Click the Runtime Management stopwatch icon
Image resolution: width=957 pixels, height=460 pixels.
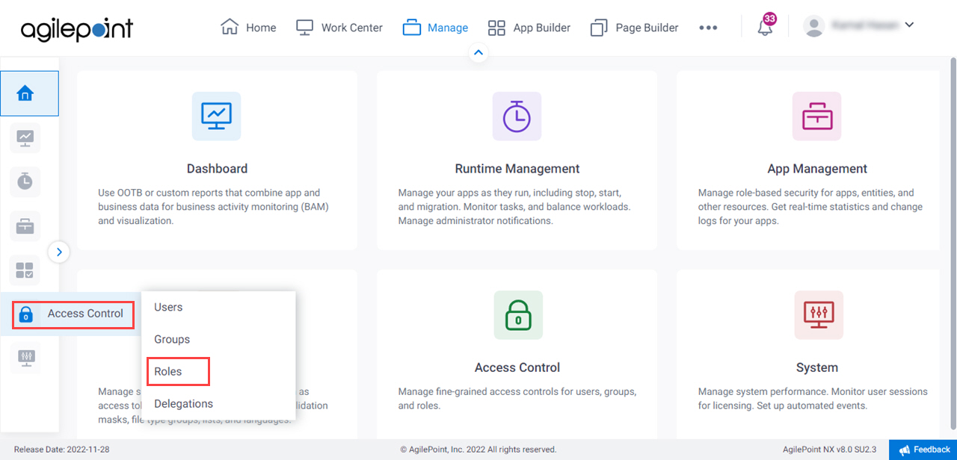click(x=517, y=116)
